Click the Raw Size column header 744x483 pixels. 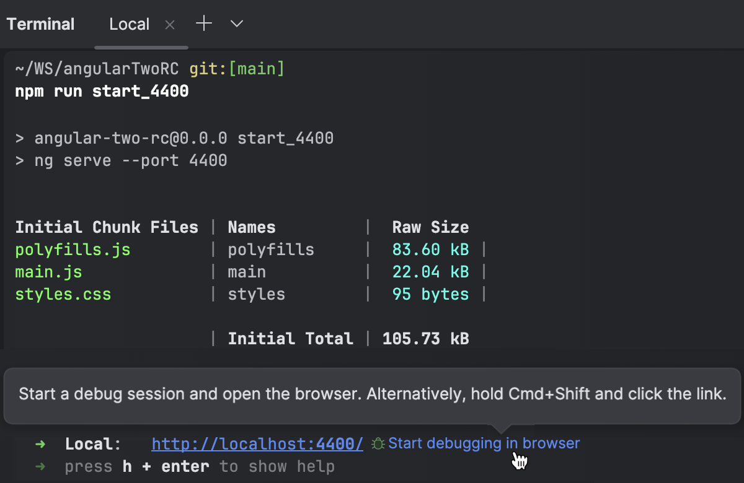[x=430, y=227]
